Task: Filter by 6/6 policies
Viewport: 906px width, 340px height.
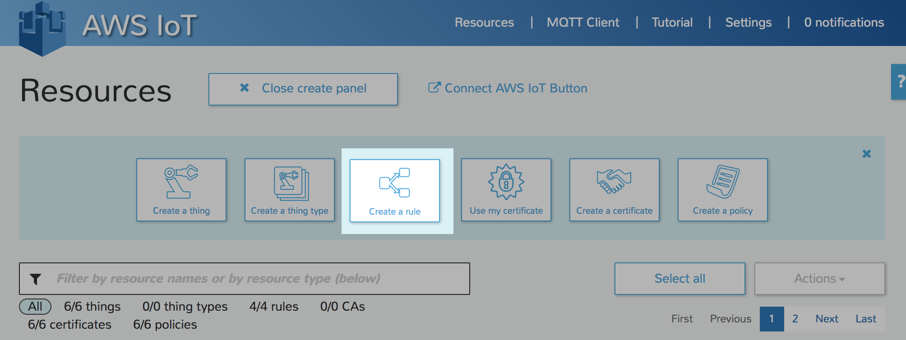Action: 165,325
